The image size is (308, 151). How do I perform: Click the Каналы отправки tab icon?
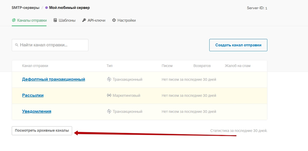point(14,20)
